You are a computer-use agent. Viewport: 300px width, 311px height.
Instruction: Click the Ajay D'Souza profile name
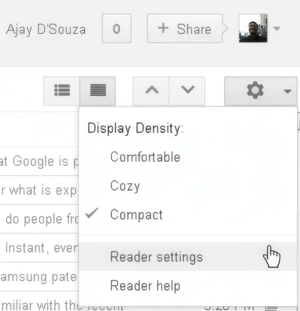tap(46, 29)
